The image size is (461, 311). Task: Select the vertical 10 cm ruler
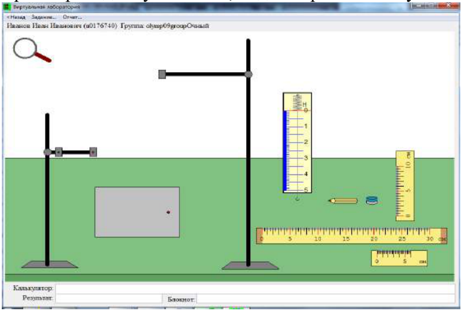coord(405,186)
